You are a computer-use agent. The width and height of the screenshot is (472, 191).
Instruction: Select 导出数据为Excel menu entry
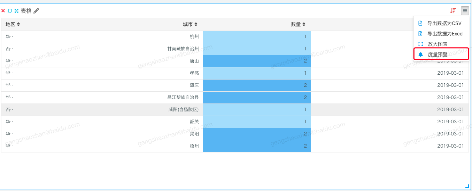click(441, 34)
